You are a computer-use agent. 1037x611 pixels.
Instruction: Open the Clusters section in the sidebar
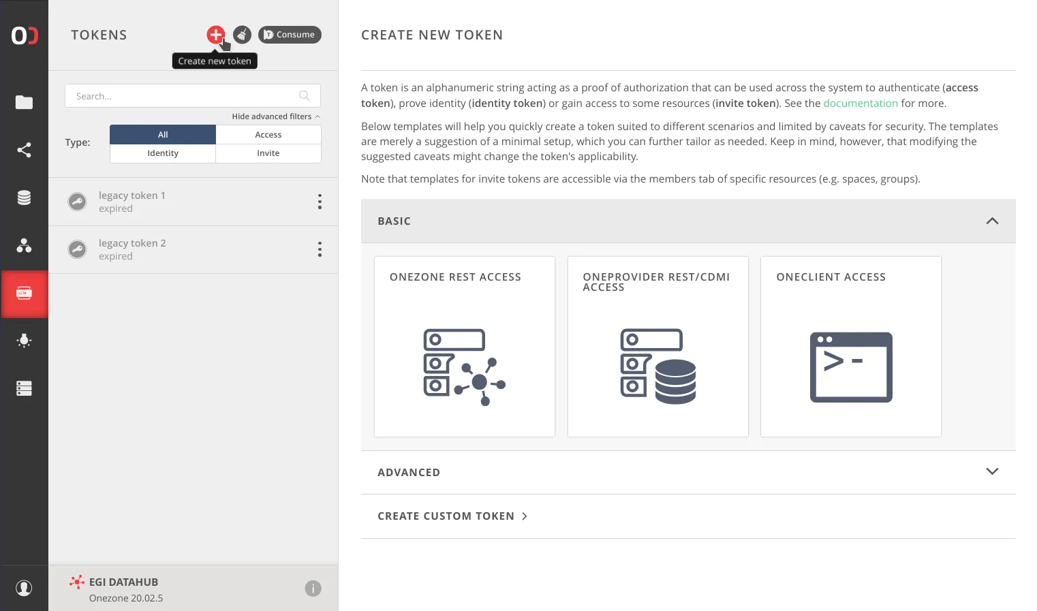point(25,388)
